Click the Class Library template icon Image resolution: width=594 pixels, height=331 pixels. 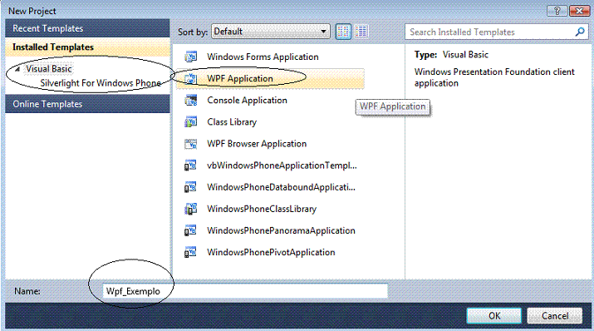[190, 122]
